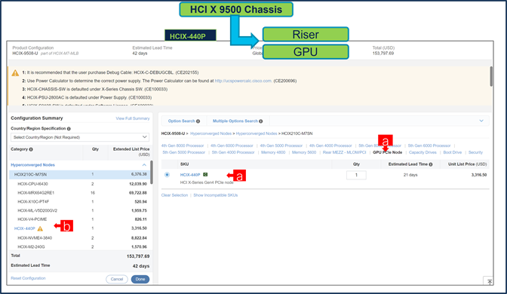This screenshot has width=507, height=294.
Task: Switch to Memory 5600 category
Action: click(x=304, y=152)
